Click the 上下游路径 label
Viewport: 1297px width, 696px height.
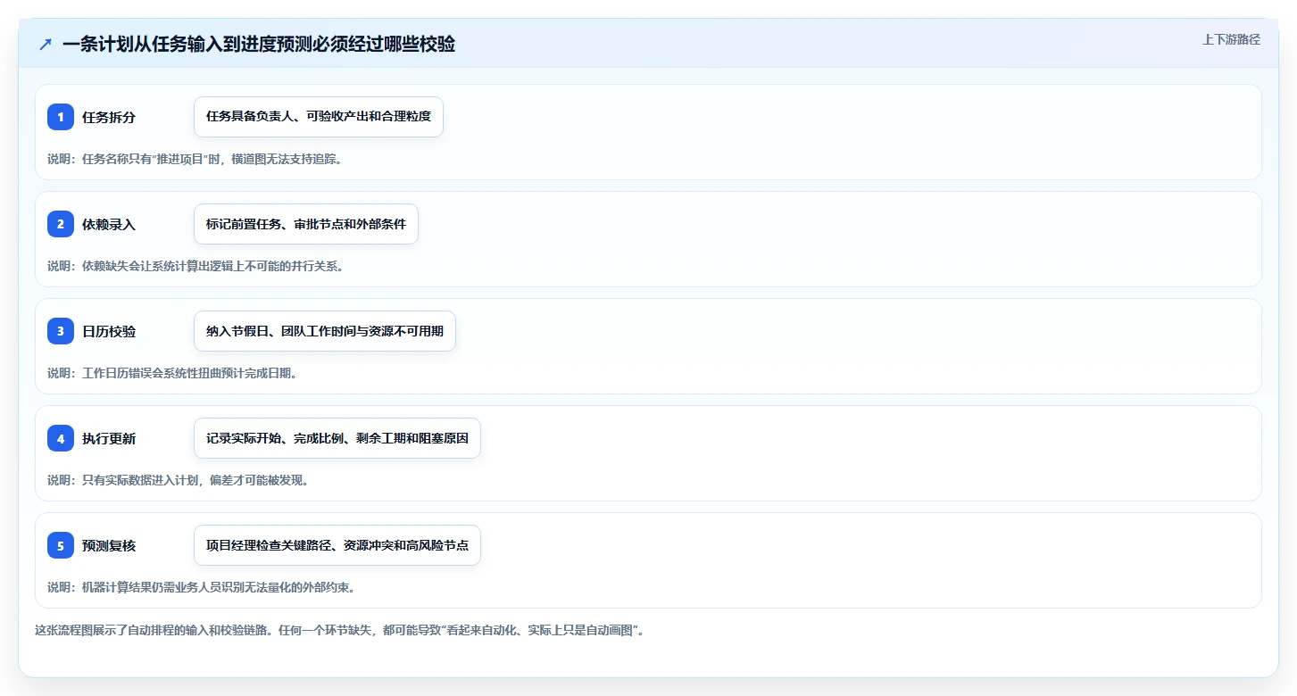tap(1231, 39)
